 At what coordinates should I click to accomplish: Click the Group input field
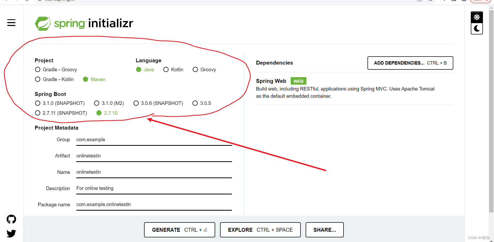pos(154,140)
